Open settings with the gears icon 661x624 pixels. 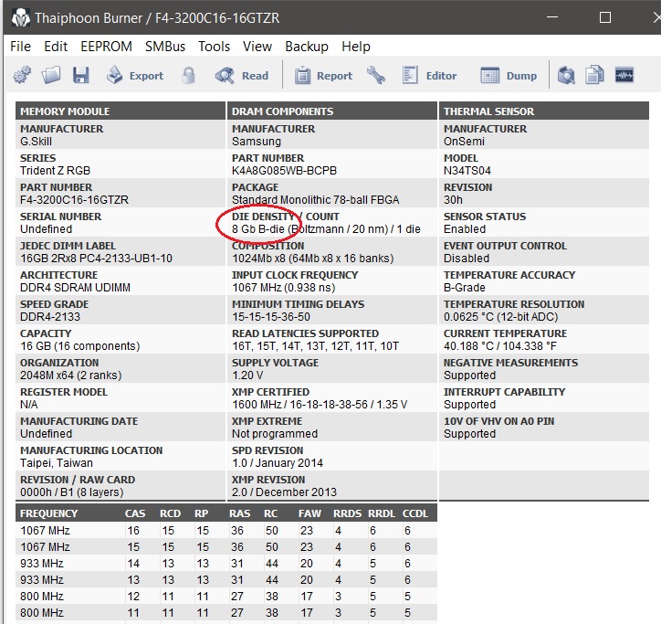tap(22, 76)
